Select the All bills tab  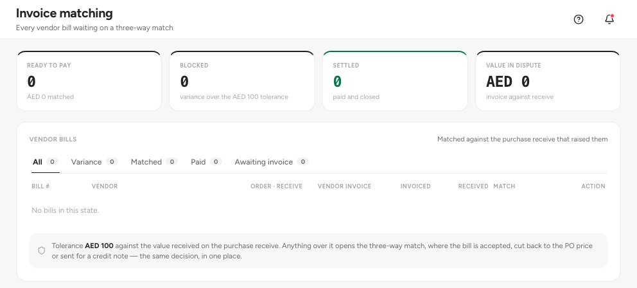pyautogui.click(x=46, y=162)
